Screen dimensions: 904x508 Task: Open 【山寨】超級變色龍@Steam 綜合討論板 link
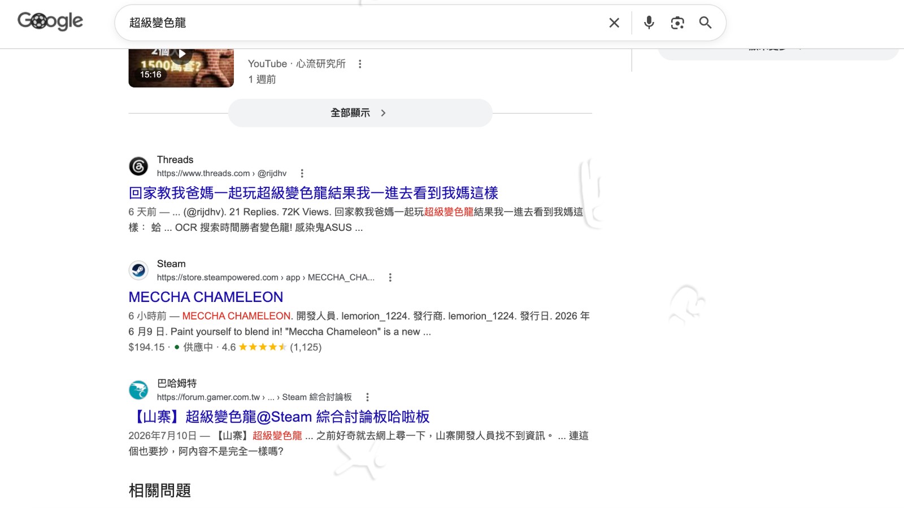click(279, 417)
